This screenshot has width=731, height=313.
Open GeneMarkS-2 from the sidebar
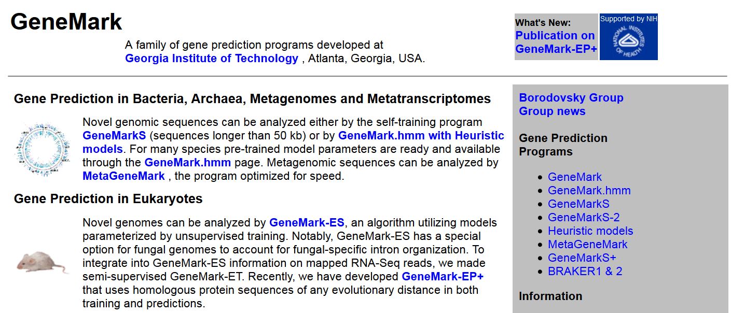(x=584, y=218)
